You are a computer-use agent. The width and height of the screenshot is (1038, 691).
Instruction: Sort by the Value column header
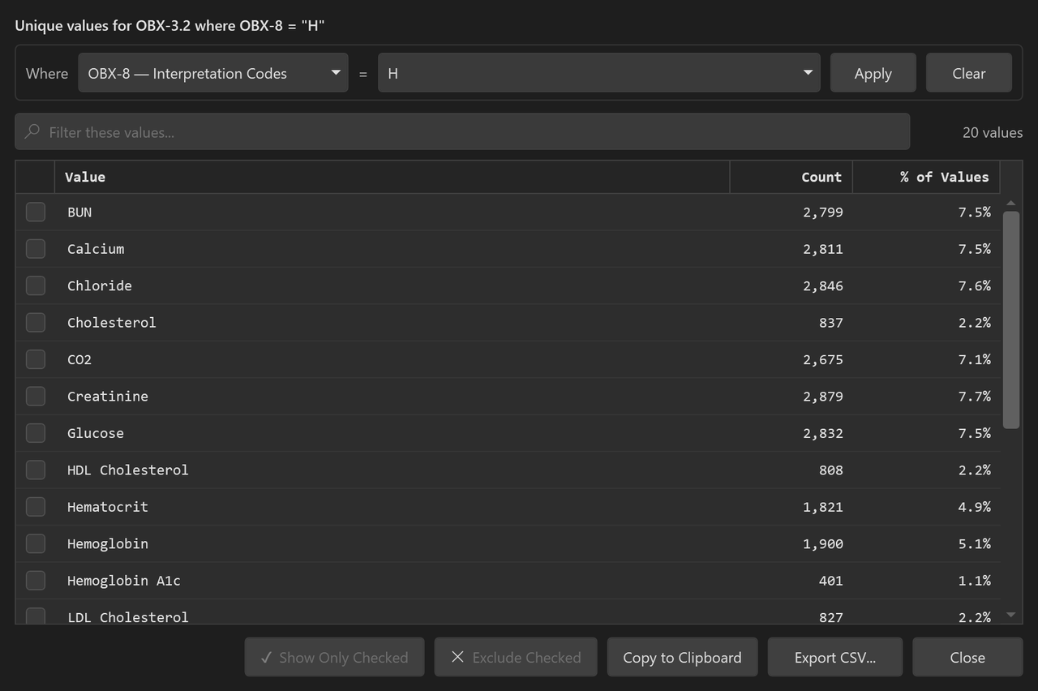[392, 177]
